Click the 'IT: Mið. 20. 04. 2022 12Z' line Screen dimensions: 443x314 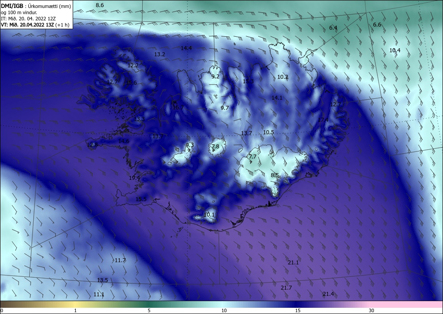click(x=28, y=19)
